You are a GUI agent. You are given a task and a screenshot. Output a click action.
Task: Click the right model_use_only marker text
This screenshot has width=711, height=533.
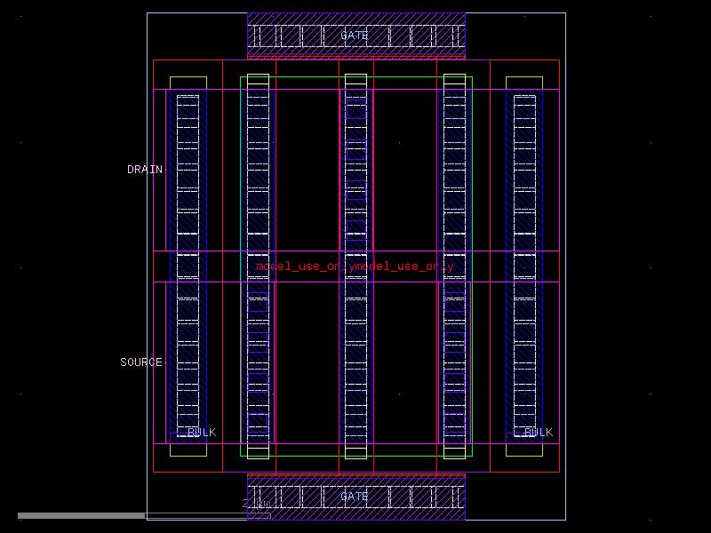point(404,265)
